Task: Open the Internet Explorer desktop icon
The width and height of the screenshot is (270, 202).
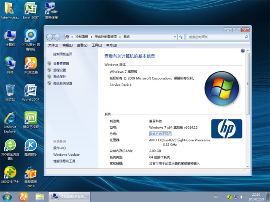Action: click(x=10, y=118)
